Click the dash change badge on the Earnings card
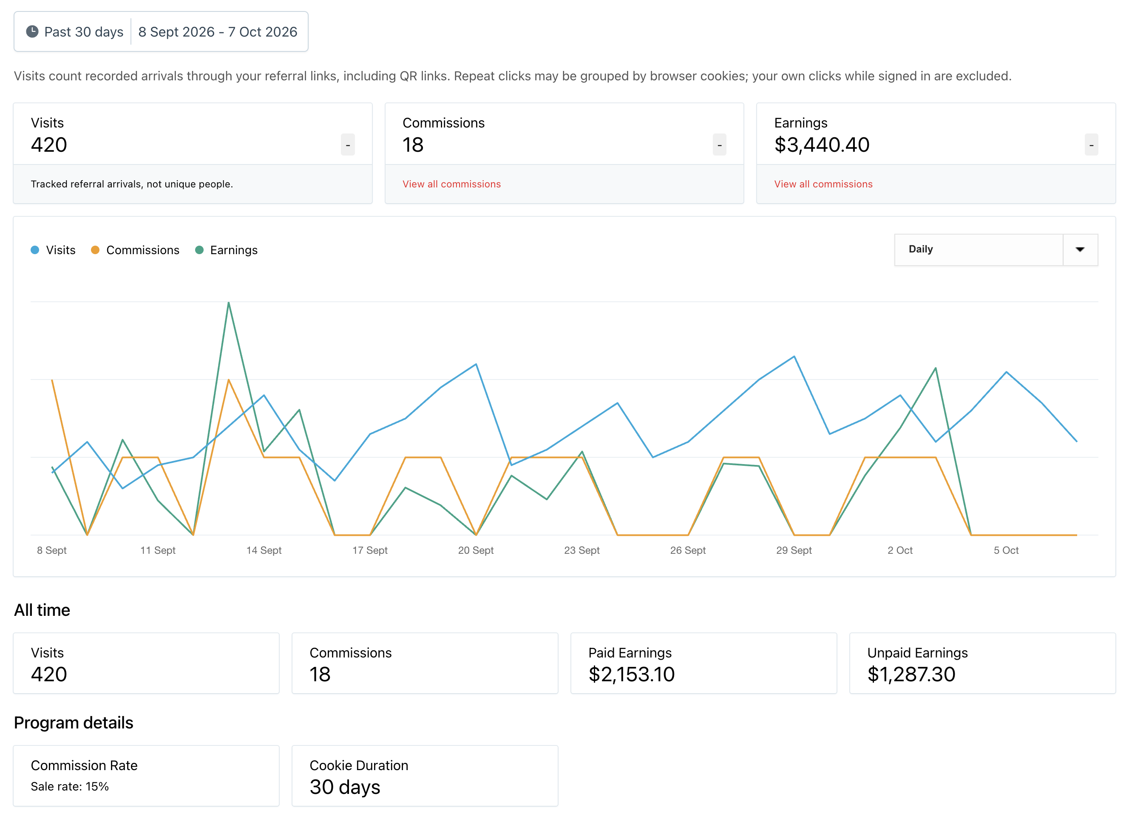Viewport: 1129px width, 833px height. pos(1091,145)
